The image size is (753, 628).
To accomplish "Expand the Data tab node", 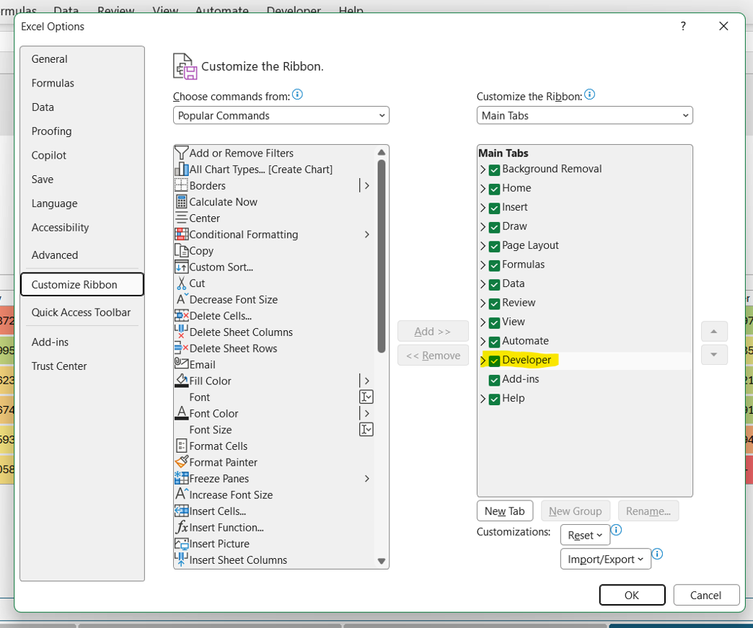I will point(483,284).
